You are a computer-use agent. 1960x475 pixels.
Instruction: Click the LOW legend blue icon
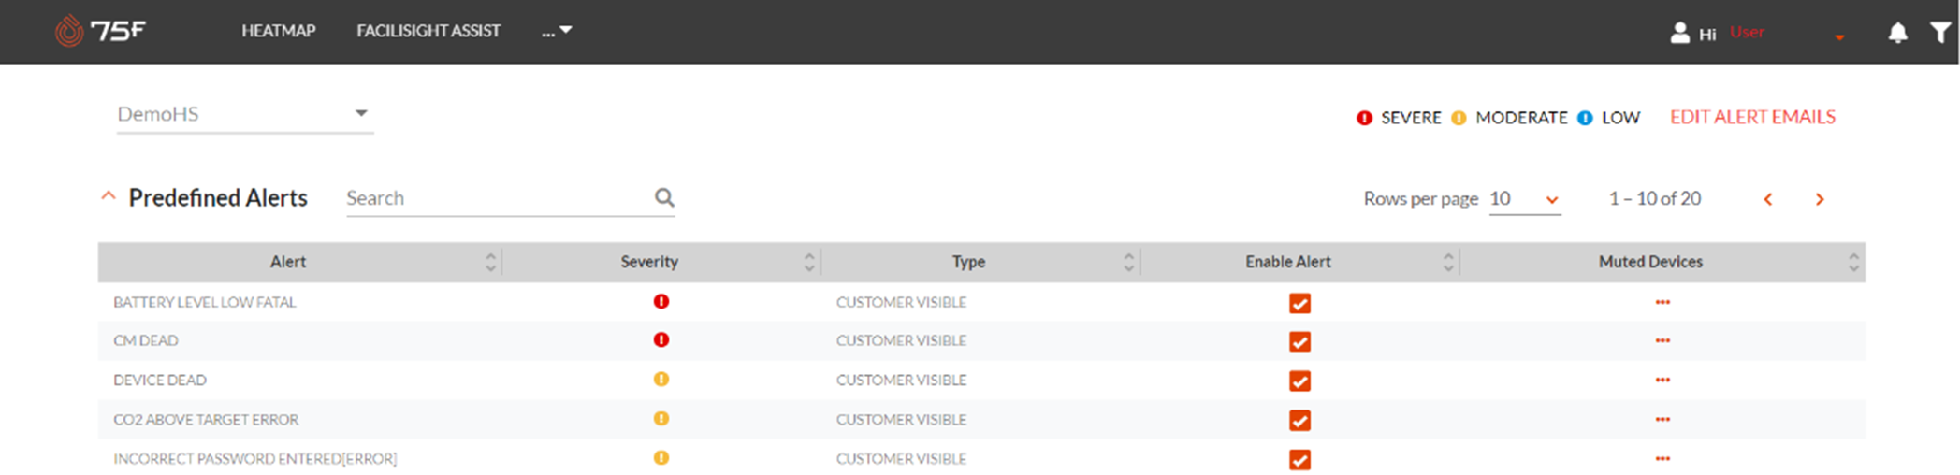[x=1585, y=118]
